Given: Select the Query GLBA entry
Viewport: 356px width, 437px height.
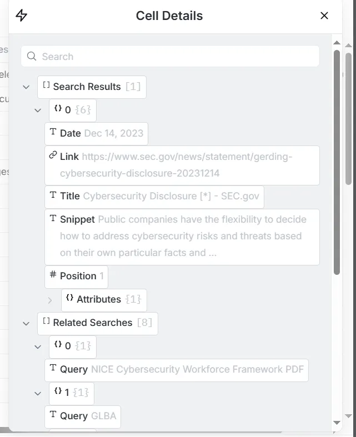Looking at the screenshot, I should [x=83, y=416].
